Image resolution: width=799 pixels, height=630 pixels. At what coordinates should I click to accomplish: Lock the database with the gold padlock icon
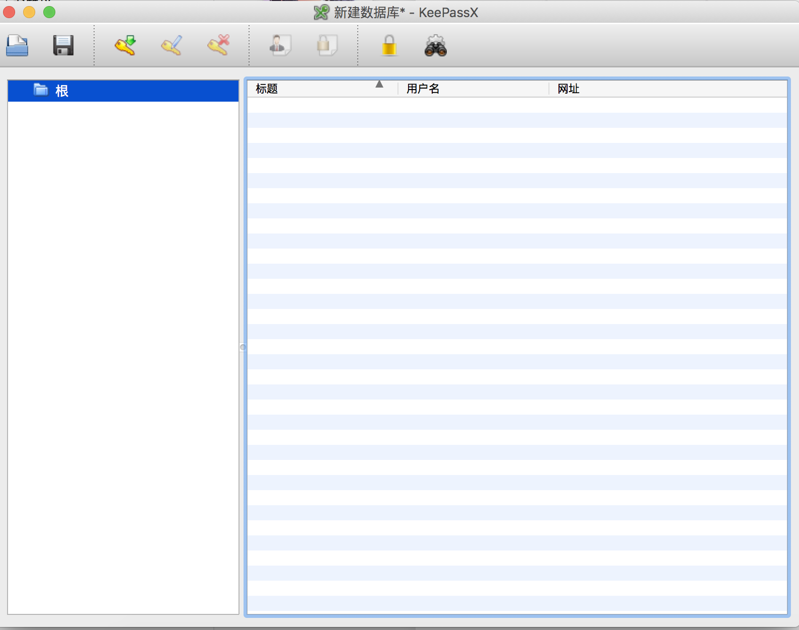coord(389,46)
